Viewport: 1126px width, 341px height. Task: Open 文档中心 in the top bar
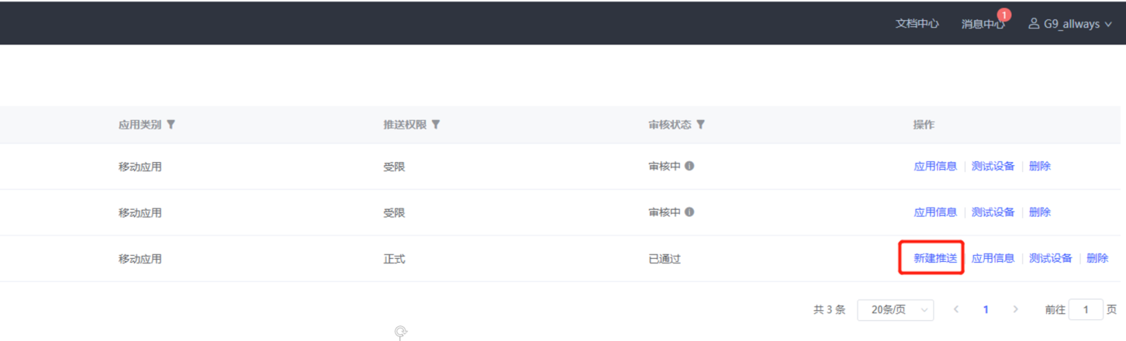[x=917, y=24]
